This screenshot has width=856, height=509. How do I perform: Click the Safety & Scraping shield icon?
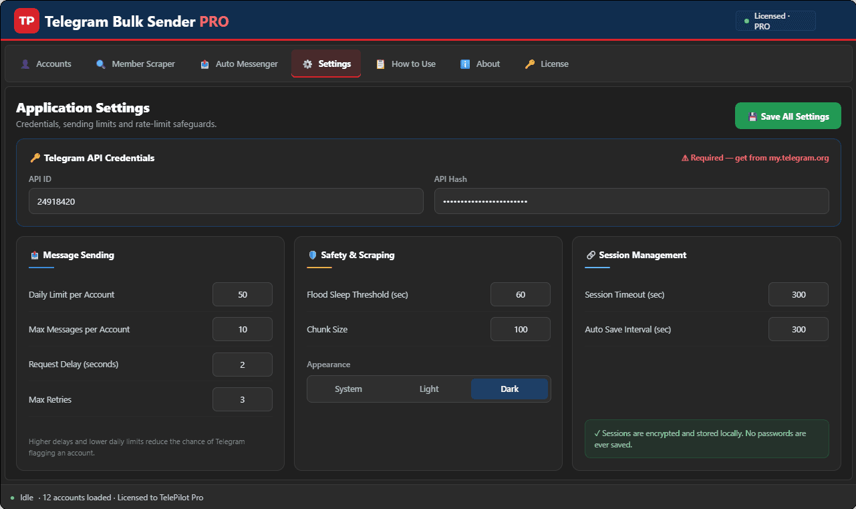pyautogui.click(x=312, y=256)
